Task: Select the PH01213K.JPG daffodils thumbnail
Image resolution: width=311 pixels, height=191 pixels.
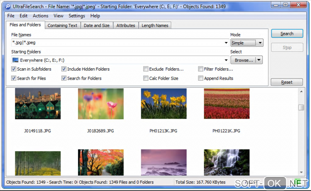Action: point(164,104)
